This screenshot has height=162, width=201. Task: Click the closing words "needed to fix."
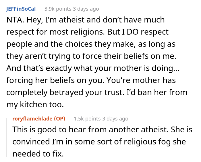[37, 153]
